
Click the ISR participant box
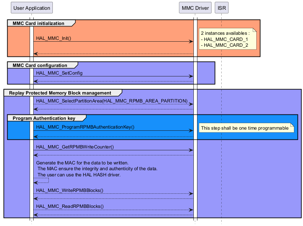click(x=222, y=8)
